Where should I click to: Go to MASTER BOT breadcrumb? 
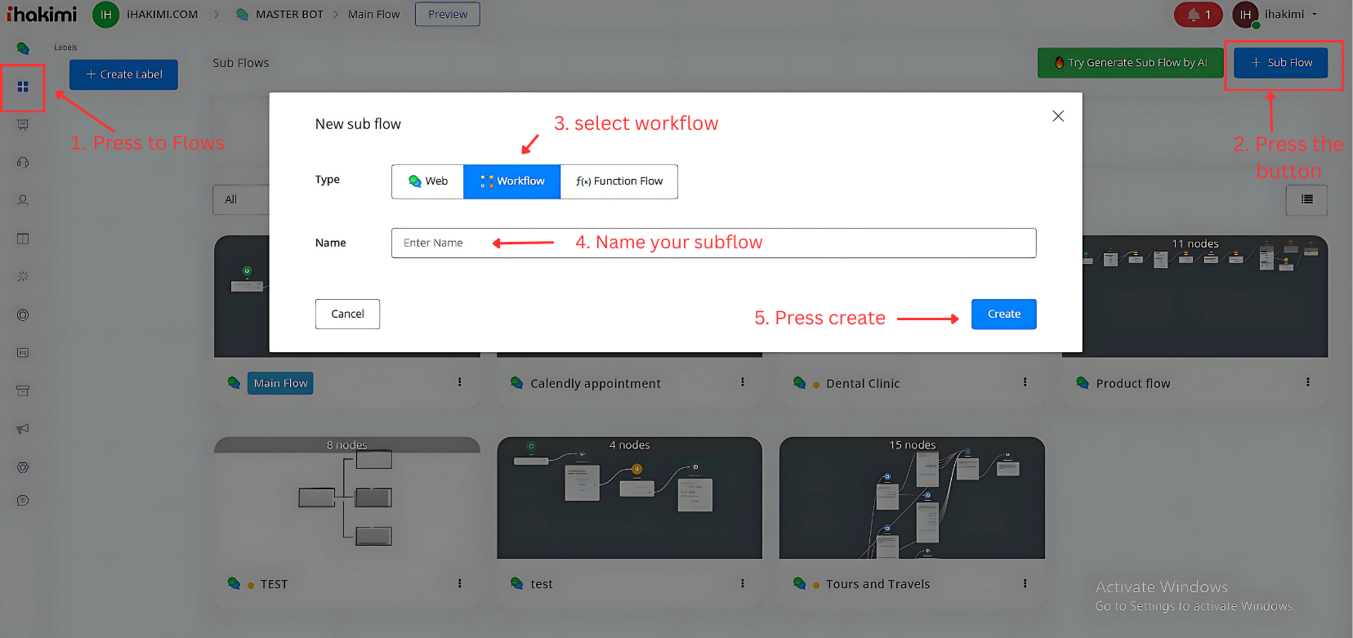288,15
